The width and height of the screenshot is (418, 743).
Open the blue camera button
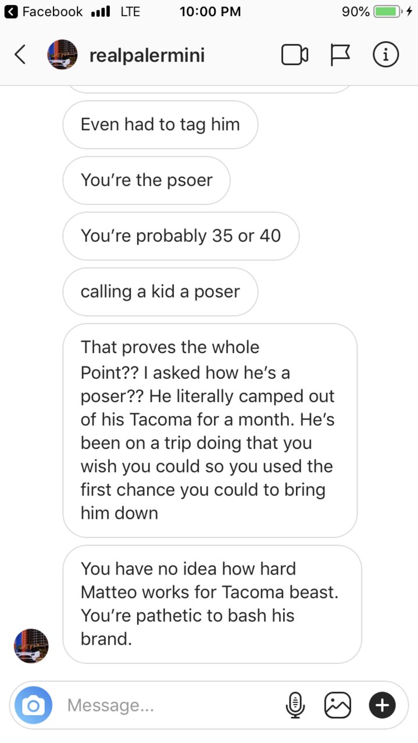33,705
